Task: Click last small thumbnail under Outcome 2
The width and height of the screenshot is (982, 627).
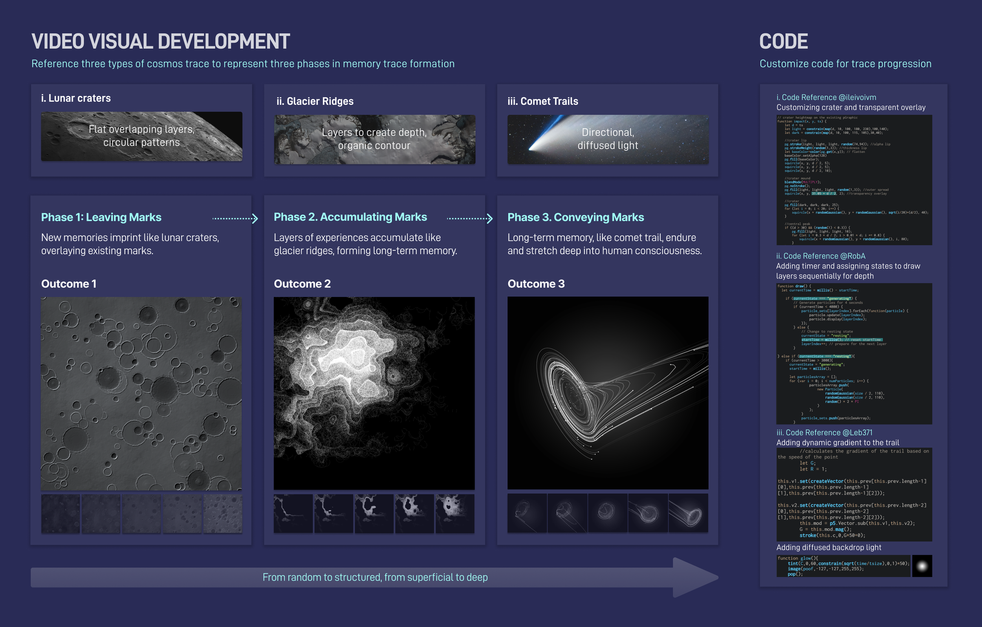Action: click(x=455, y=513)
